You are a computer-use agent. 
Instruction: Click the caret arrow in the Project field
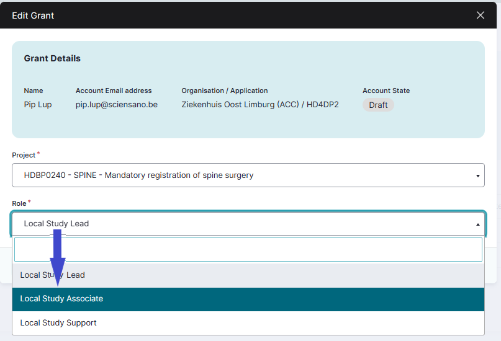[477, 176]
